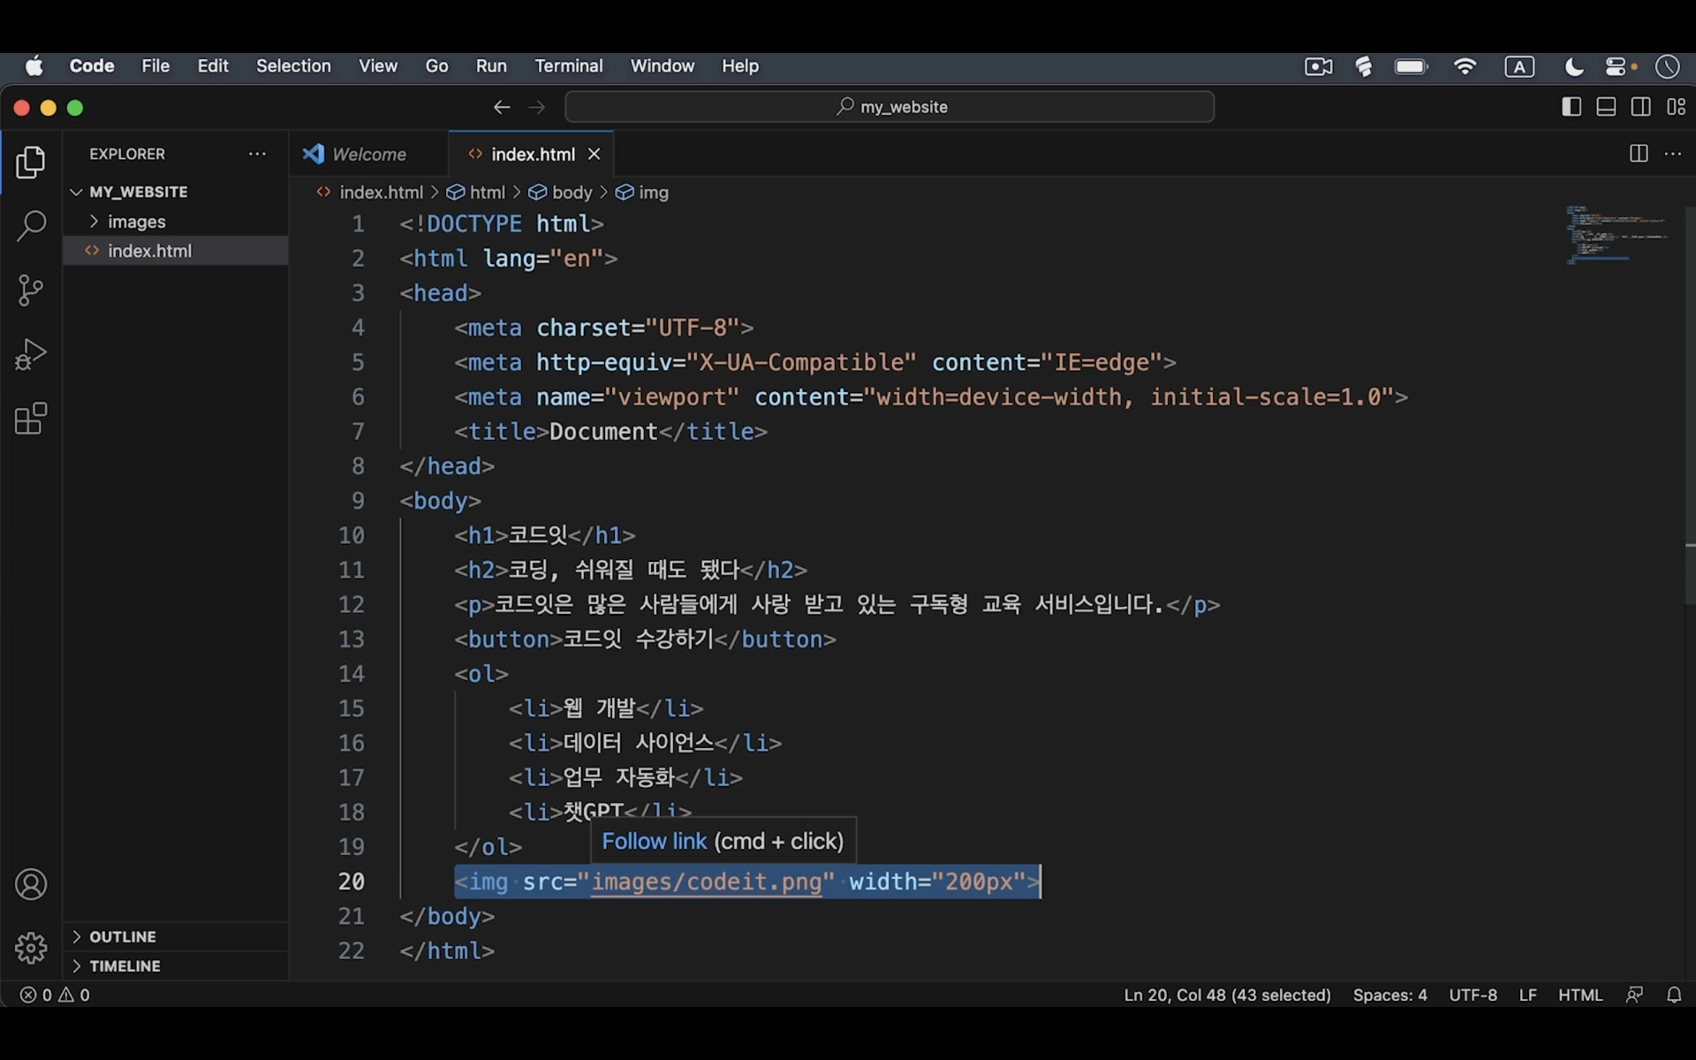This screenshot has height=1060, width=1696.
Task: Open the Customize Layout icon
Action: (x=1678, y=106)
